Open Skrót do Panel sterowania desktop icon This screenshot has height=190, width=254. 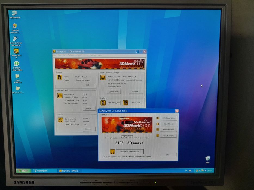tap(16, 41)
